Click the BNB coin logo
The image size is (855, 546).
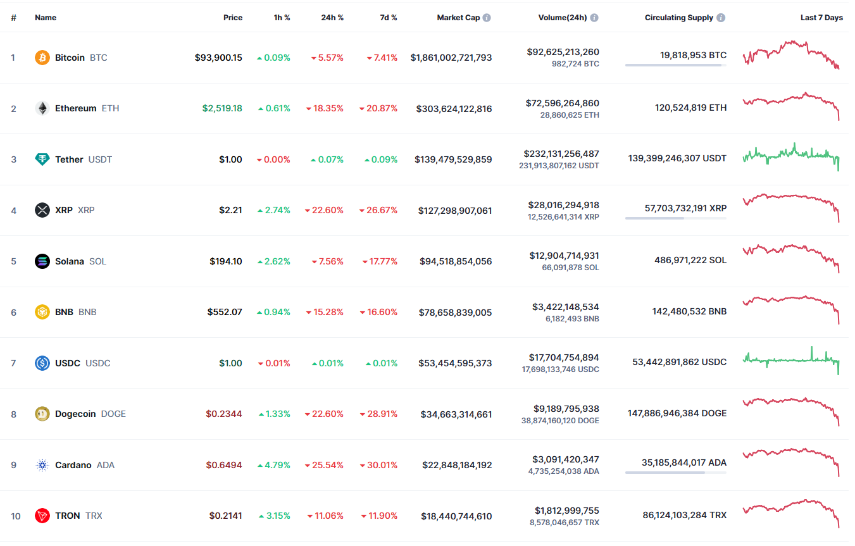point(42,312)
